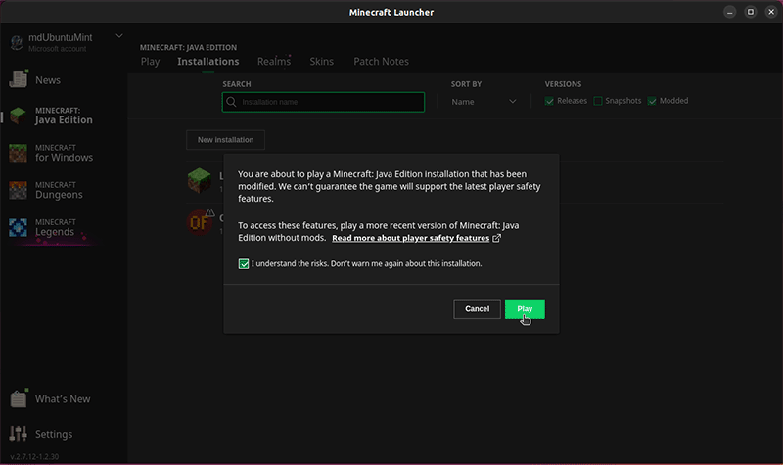Click the warning triangle on OptiFine installation
Viewport: 783px width, 465px height.
point(210,213)
